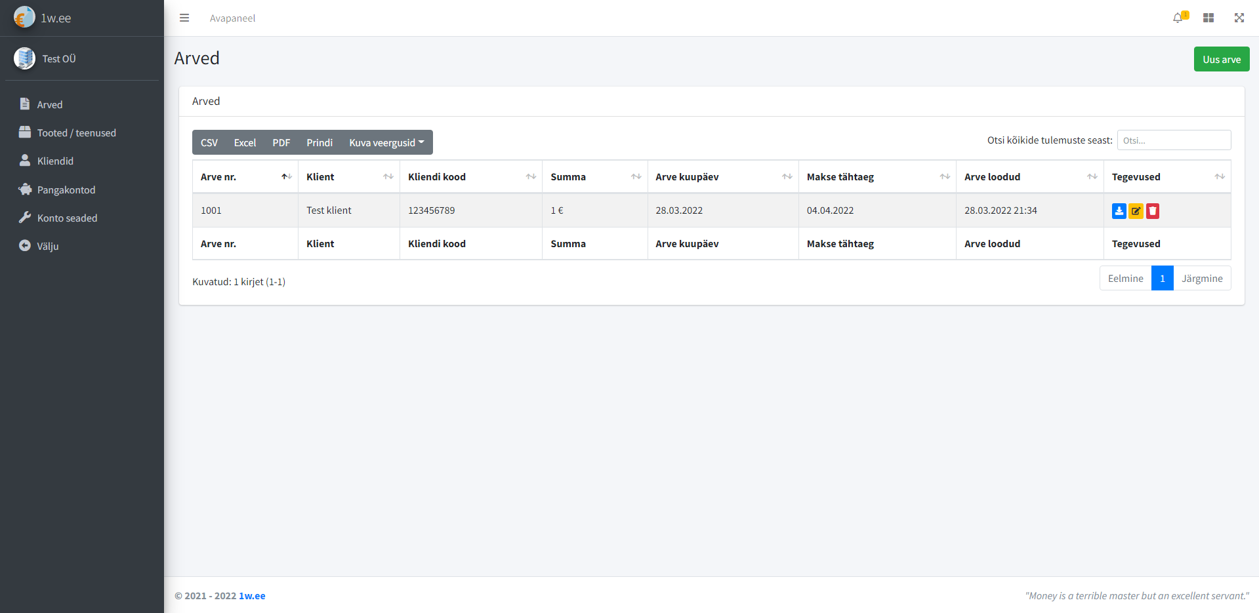Expand the Kuva veergusid dropdown
Screen dimensions: 1259x613
click(386, 142)
